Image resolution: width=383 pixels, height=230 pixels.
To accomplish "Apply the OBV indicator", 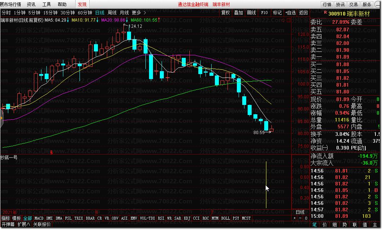I will (115, 218).
